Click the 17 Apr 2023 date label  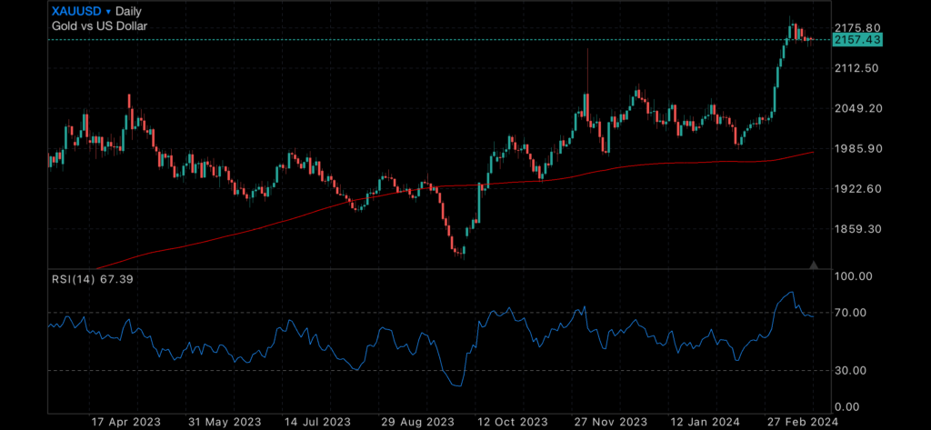(125, 422)
